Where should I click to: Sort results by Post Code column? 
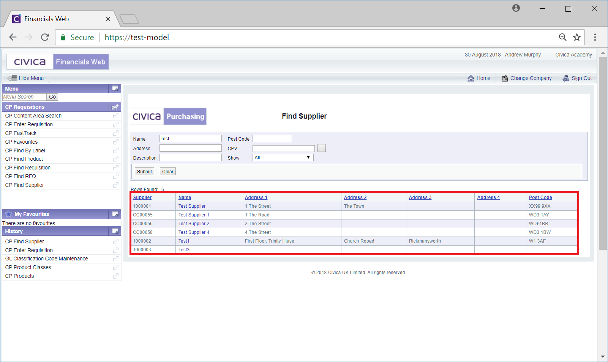(540, 197)
